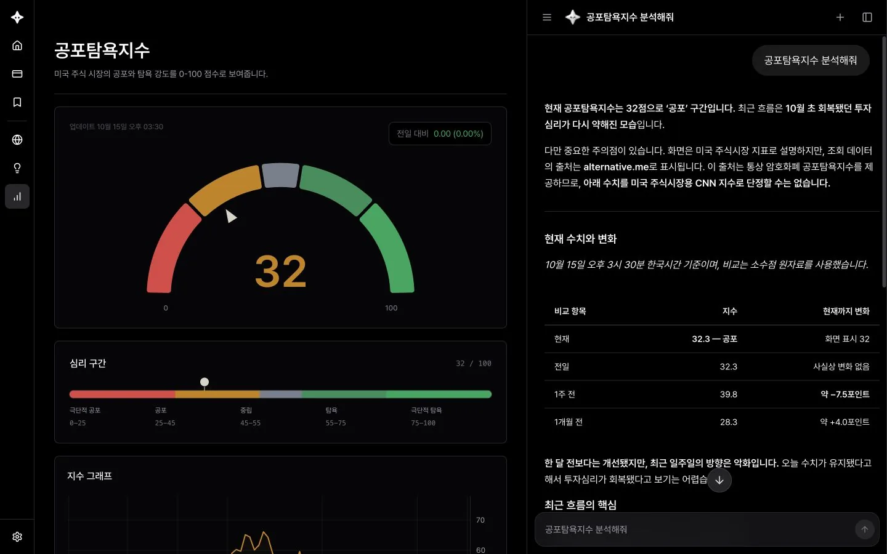Click the 공포탐욕지수 page heading
This screenshot has width=887, height=554.
click(x=102, y=50)
